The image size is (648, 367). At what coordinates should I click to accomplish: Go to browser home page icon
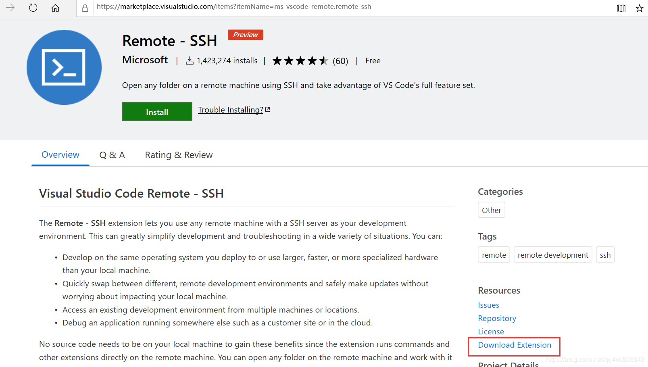[x=55, y=8]
